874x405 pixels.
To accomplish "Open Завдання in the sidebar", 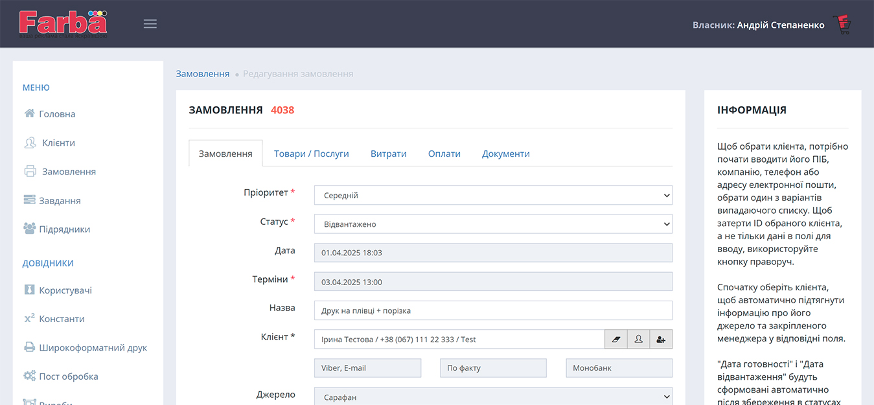I will pyautogui.click(x=60, y=200).
